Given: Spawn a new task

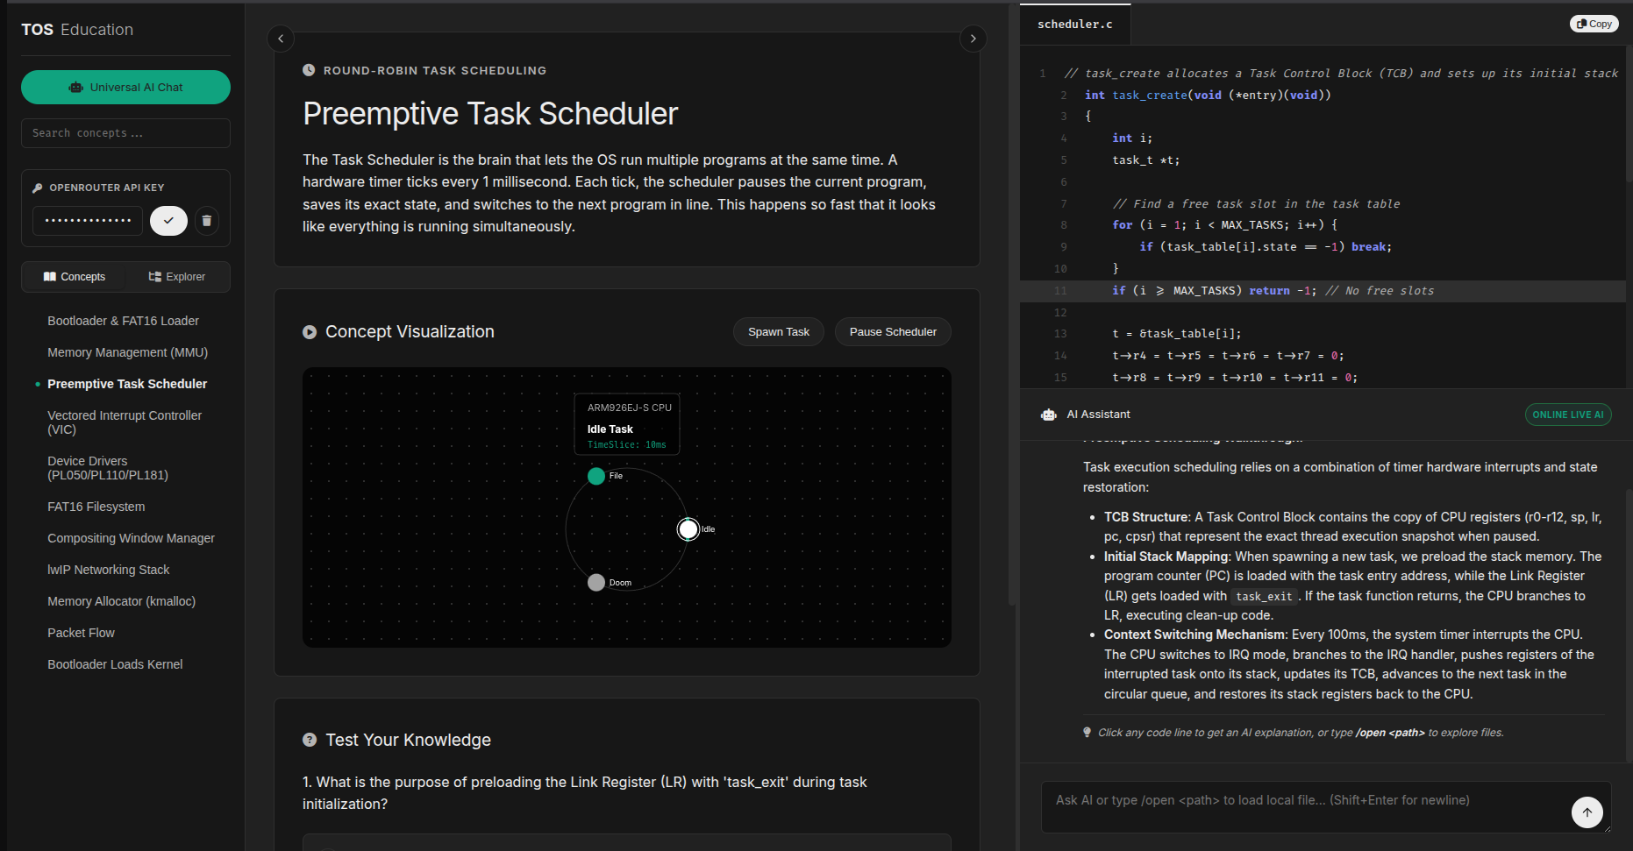Looking at the screenshot, I should (779, 332).
